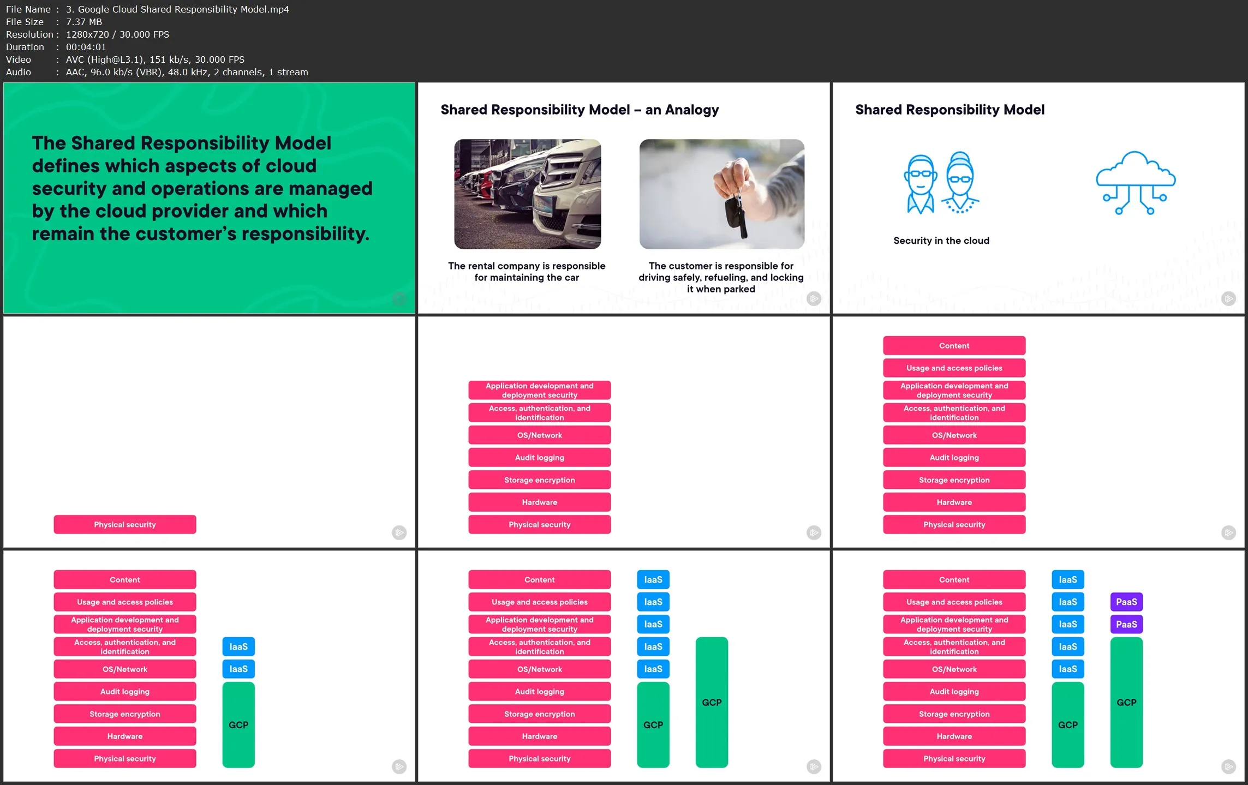Open the green Shared Responsibility definition slide thumbnail
The height and width of the screenshot is (785, 1248).
tap(209, 197)
